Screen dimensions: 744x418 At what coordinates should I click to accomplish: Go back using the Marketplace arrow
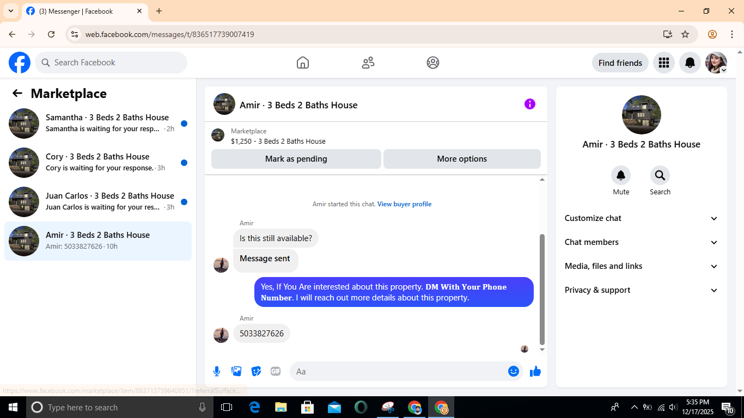[x=17, y=93]
